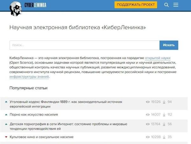This screenshot has height=144, width=191.
Task: Focus the 'поиск...' search field
Action: [x=85, y=45]
